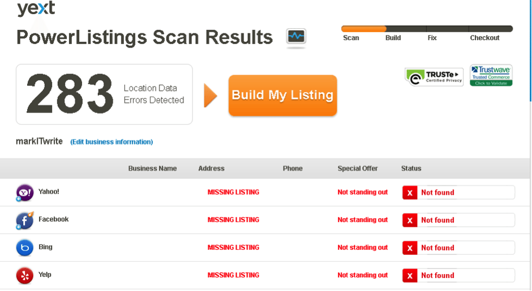
Task: Click the TRUSTe Certified Privacy badge
Action: pos(434,77)
